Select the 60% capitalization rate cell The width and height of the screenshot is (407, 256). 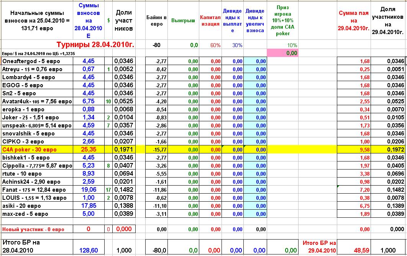pyautogui.click(x=210, y=45)
